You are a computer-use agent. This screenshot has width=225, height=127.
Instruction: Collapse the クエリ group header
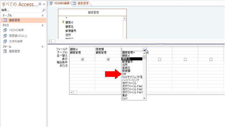pyautogui.click(x=43, y=25)
